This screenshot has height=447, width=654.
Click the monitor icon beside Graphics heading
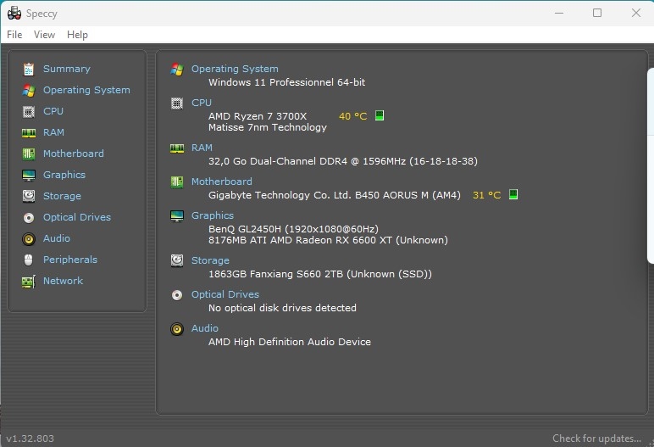177,216
